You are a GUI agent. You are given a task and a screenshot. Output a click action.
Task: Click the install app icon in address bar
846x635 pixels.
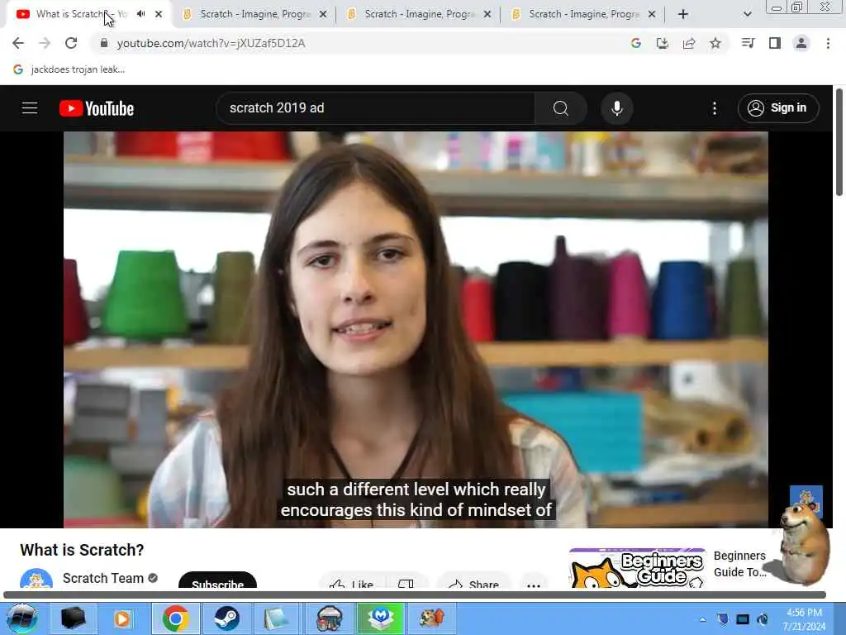point(663,43)
